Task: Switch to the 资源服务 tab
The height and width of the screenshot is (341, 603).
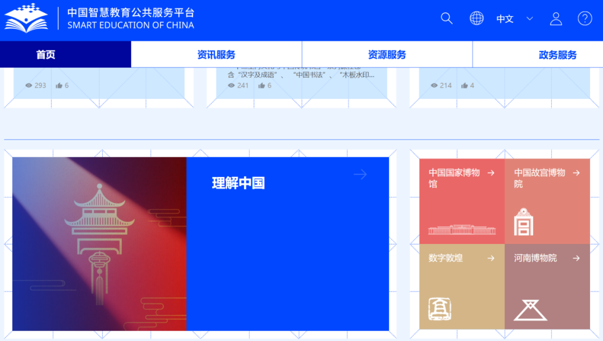Action: (x=387, y=55)
